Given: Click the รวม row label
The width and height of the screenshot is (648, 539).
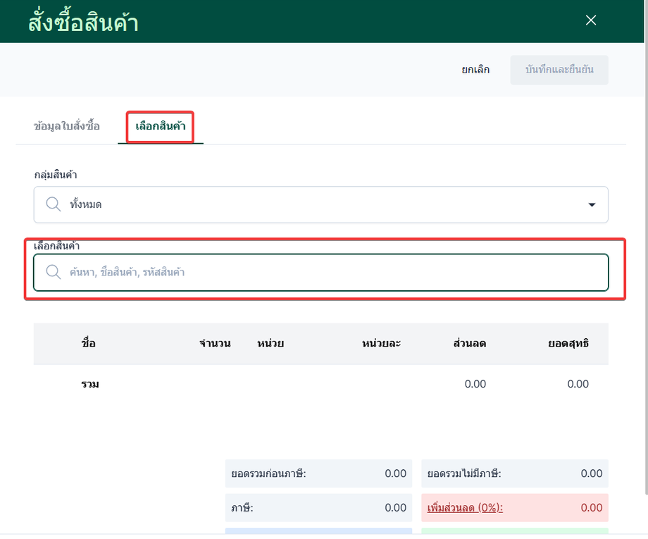Looking at the screenshot, I should click(90, 384).
